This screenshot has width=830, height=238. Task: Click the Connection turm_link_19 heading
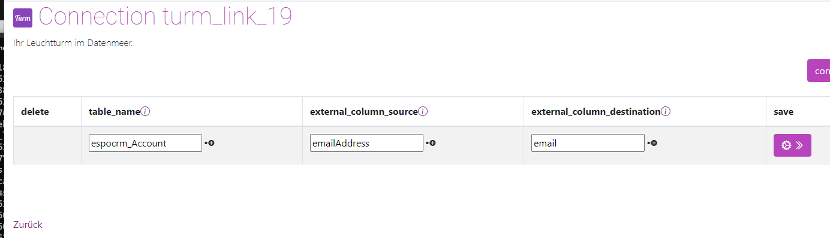166,17
